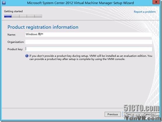This screenshot has width=162, height=122.
Task: Click the Name input field
Action: pyautogui.click(x=89, y=35)
